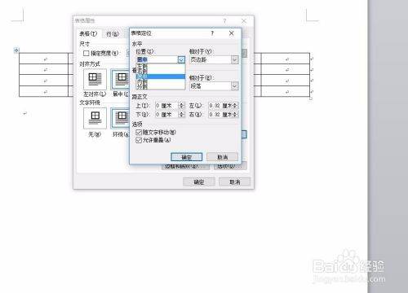The image size is (408, 293).
Task: Confirm with 确定 in 表格定位 dialog
Action: [x=187, y=157]
